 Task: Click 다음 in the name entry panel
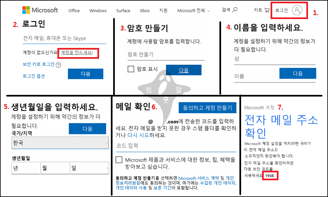298,74
